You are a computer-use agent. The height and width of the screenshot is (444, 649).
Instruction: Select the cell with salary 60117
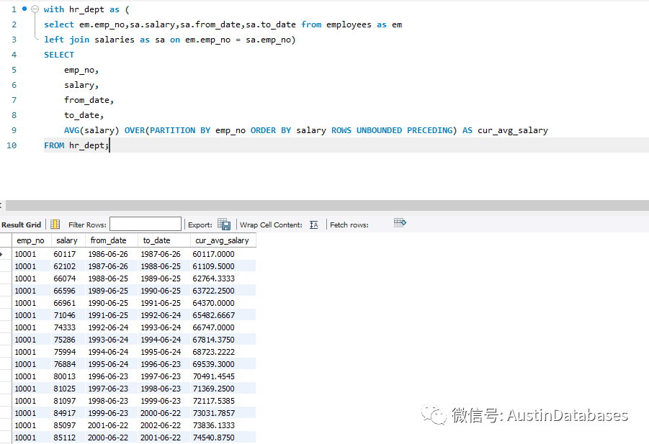[65, 254]
